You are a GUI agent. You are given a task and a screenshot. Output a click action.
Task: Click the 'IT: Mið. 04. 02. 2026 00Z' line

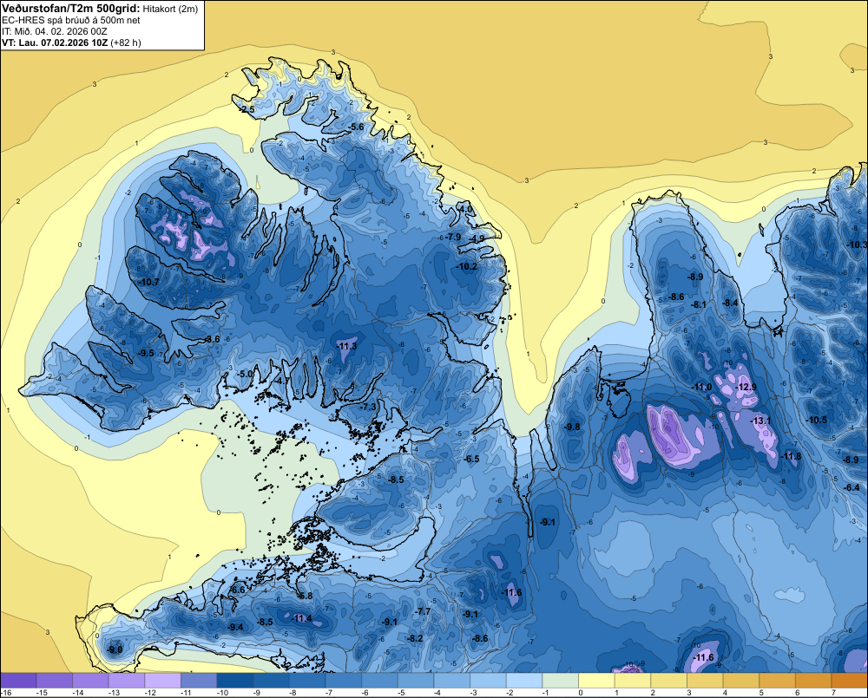tap(54, 31)
